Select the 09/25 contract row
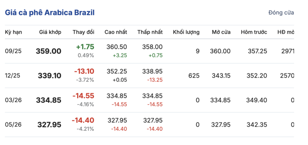The width and height of the screenshot is (308, 145). pos(149,51)
